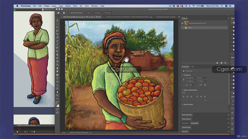Expand first swatch group folder
Screen dimensions: 248x139
pos(232,27)
